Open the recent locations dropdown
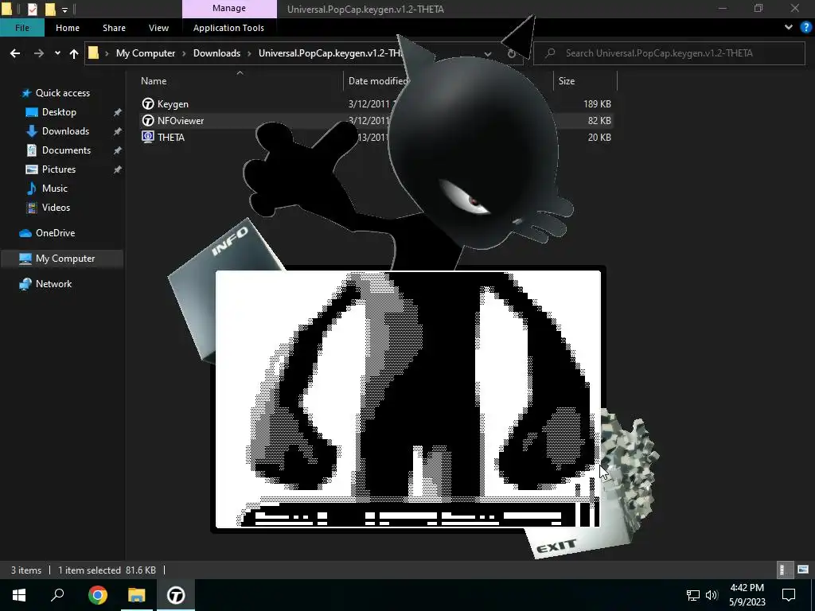The height and width of the screenshot is (611, 815). coord(57,53)
